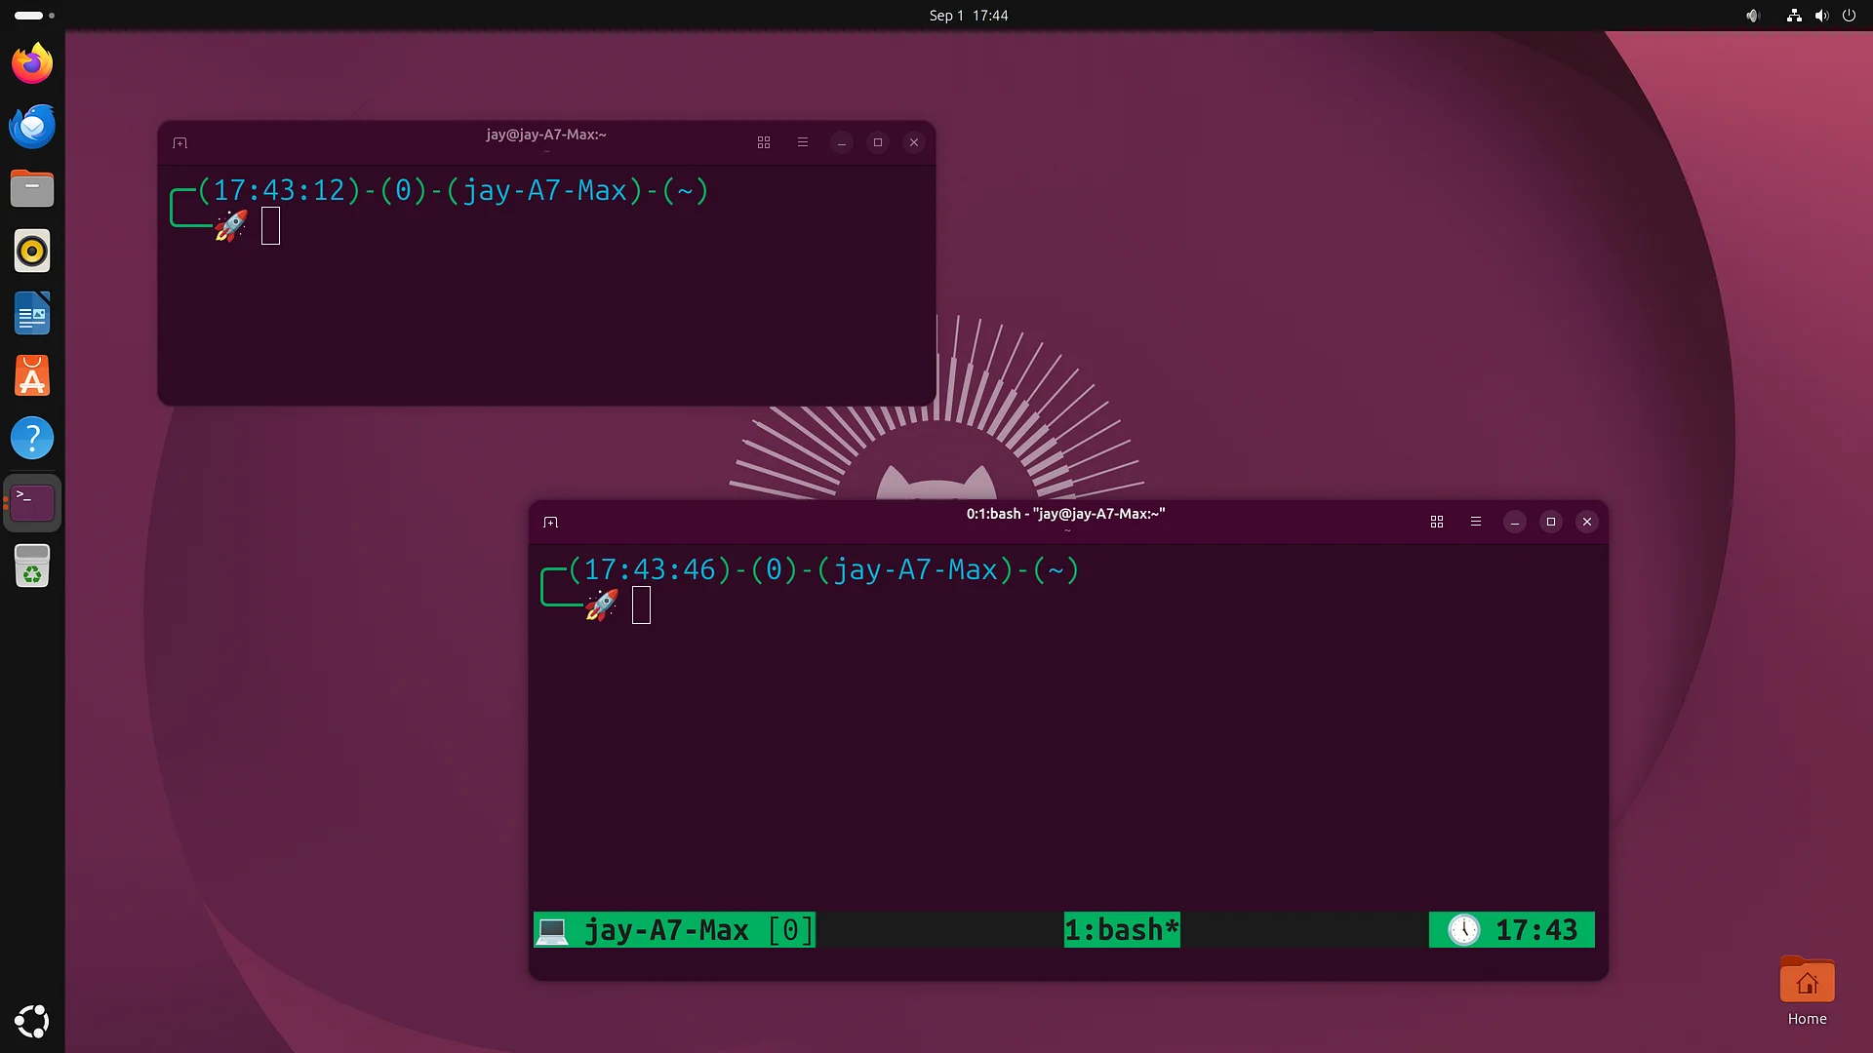
Task: Click the network icon in system tray
Action: [x=1793, y=16]
